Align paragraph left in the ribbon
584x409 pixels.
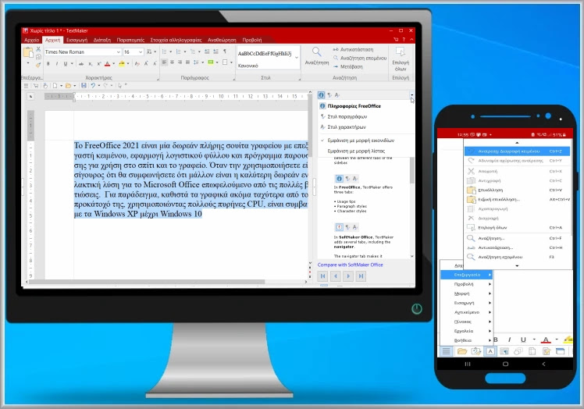(164, 62)
